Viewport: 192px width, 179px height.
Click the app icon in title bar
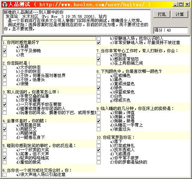[x=5, y=4]
